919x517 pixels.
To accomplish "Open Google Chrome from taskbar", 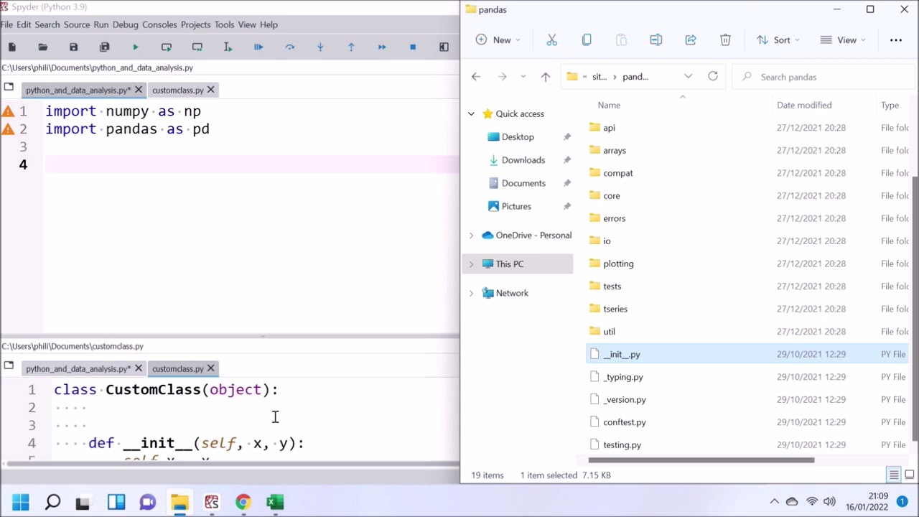I will click(243, 503).
